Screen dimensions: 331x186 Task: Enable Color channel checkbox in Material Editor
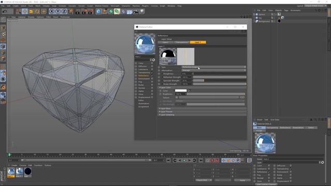pos(152,63)
